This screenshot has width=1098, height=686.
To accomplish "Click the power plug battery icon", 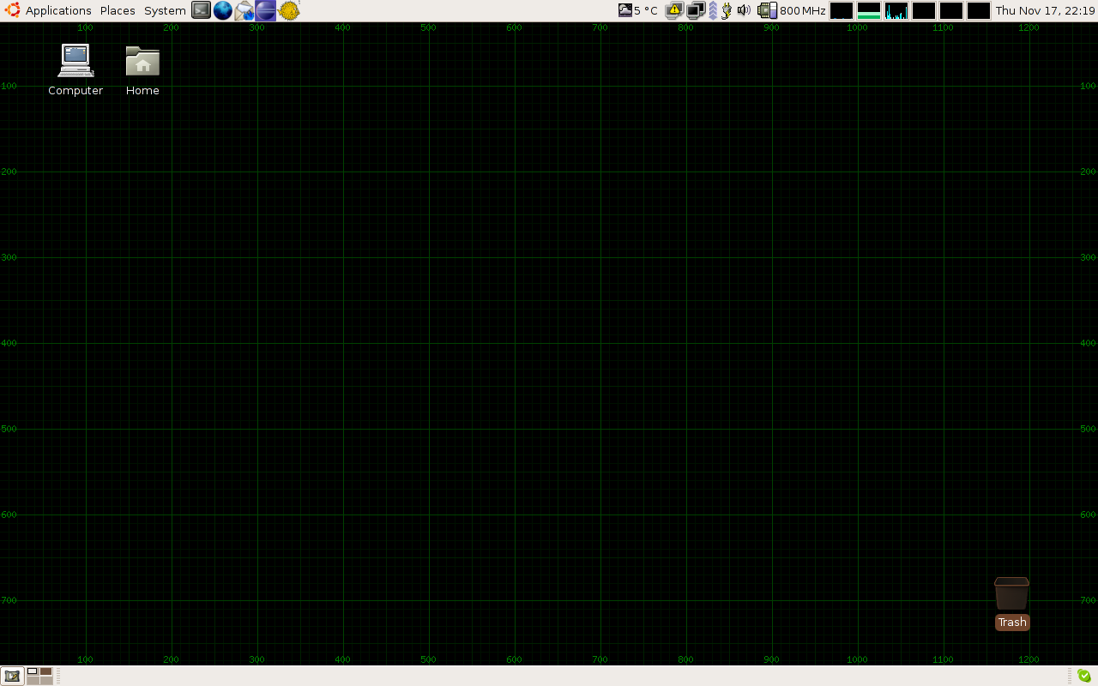I will 727,10.
